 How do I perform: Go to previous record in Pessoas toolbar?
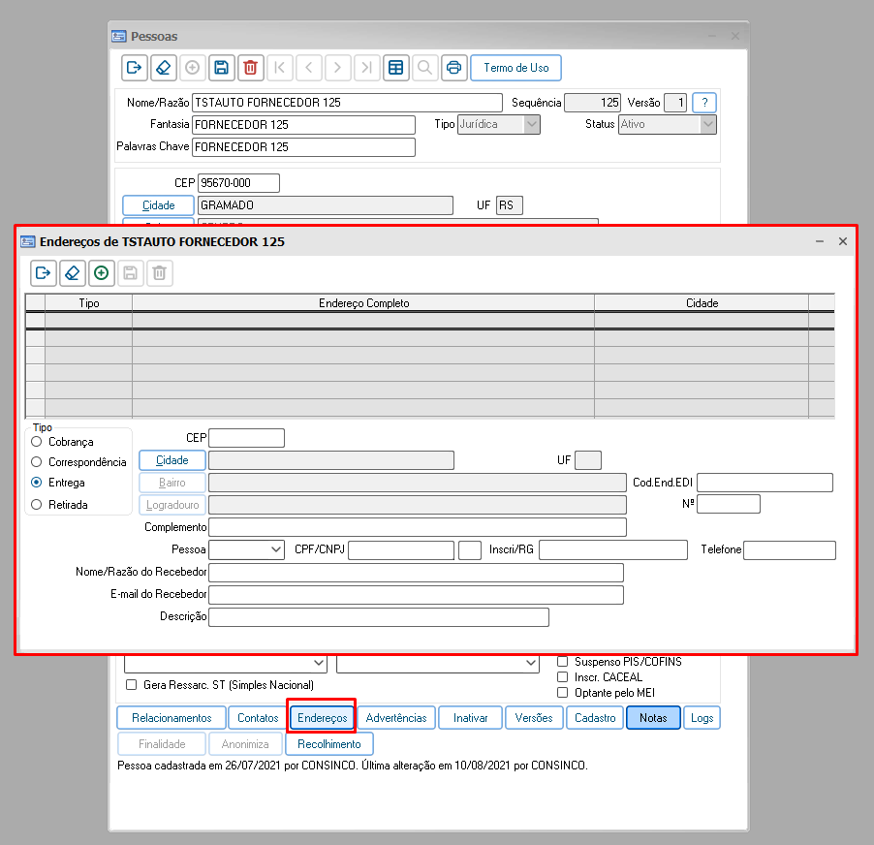[x=309, y=68]
